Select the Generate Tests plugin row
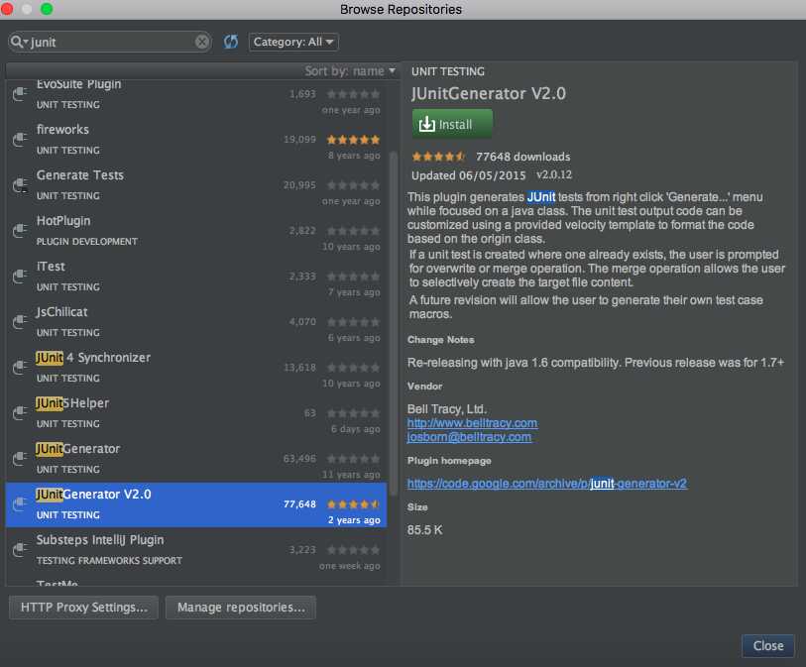This screenshot has width=806, height=667. click(x=196, y=185)
